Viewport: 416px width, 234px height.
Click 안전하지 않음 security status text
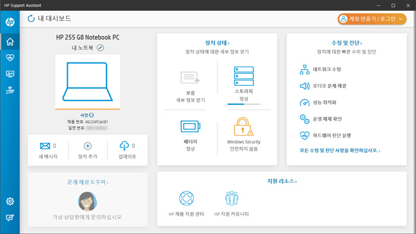tap(244, 149)
